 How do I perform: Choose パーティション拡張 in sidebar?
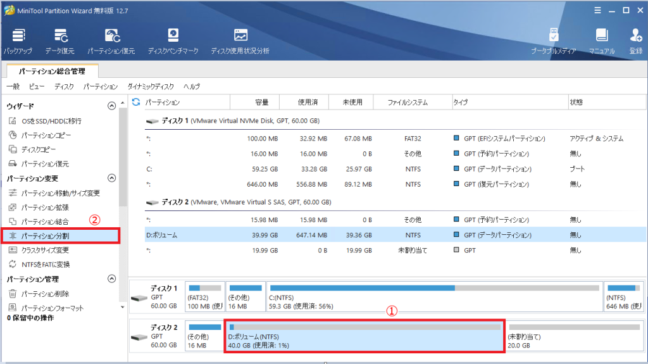pyautogui.click(x=40, y=208)
